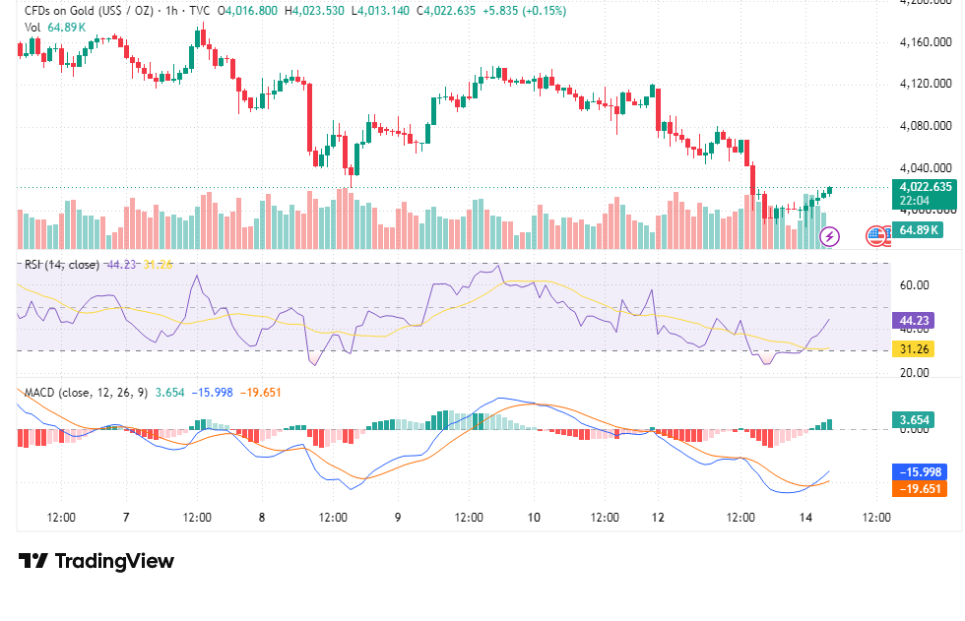Image resolution: width=965 pixels, height=621 pixels.
Task: Click the time axis label 14
Action: point(805,517)
